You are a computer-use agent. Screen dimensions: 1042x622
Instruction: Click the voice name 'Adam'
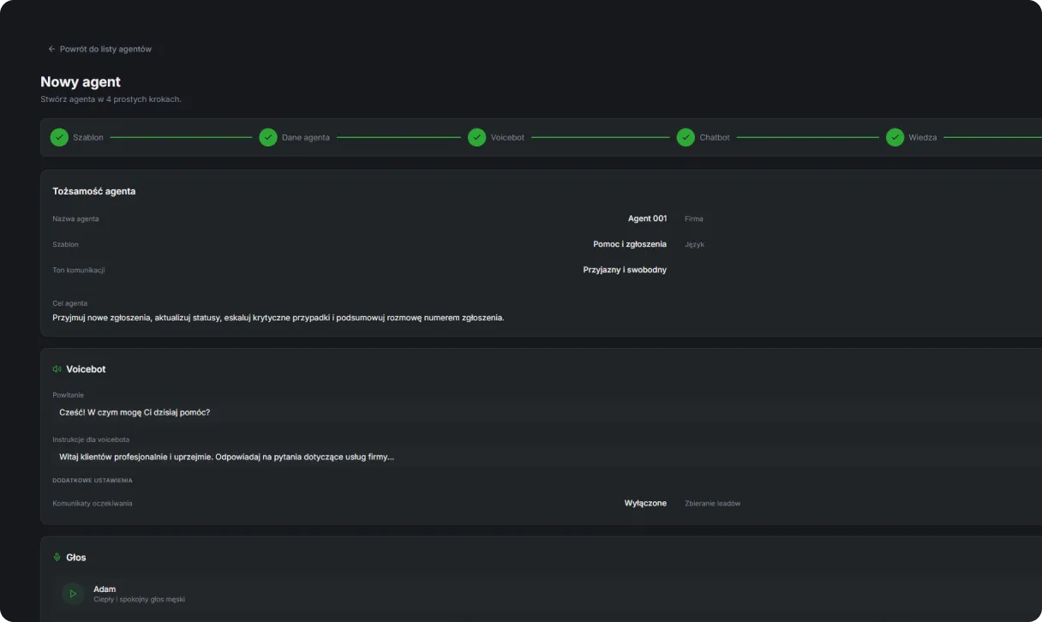coord(105,589)
